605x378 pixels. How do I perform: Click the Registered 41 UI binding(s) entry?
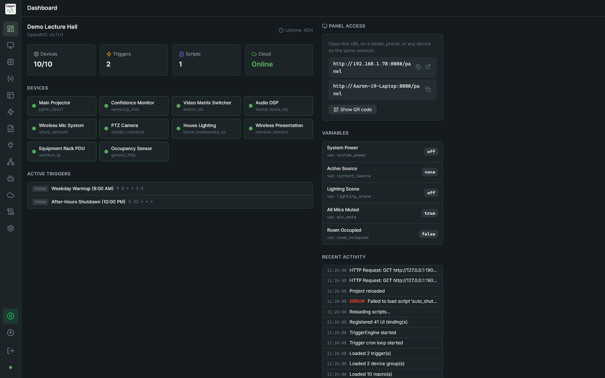coord(382,322)
